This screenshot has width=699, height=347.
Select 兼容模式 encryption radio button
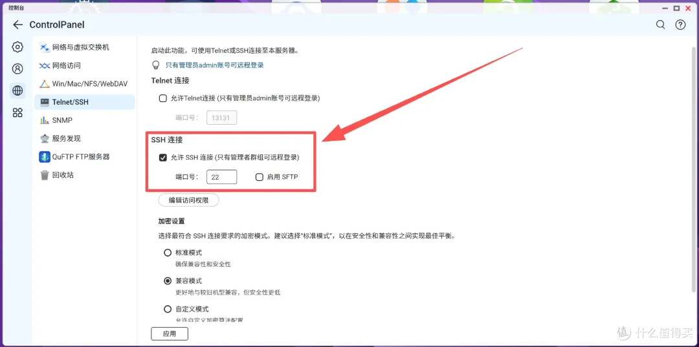tap(168, 280)
